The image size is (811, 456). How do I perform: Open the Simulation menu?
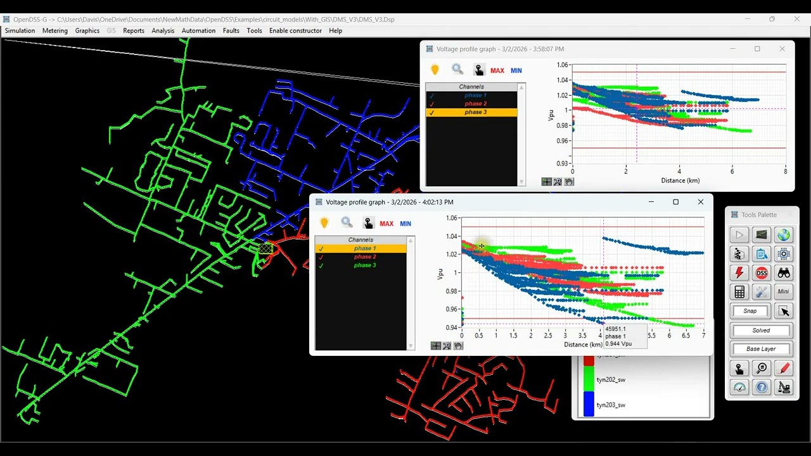pos(20,30)
